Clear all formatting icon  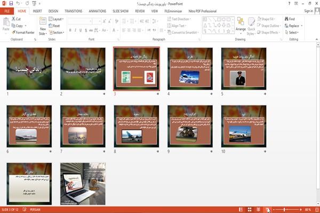[x=117, y=21]
